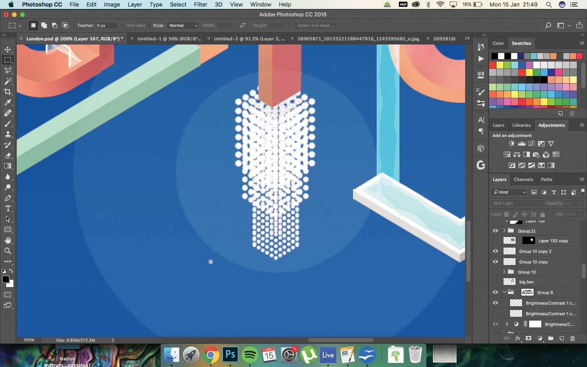Select the Hand tool

pyautogui.click(x=8, y=240)
